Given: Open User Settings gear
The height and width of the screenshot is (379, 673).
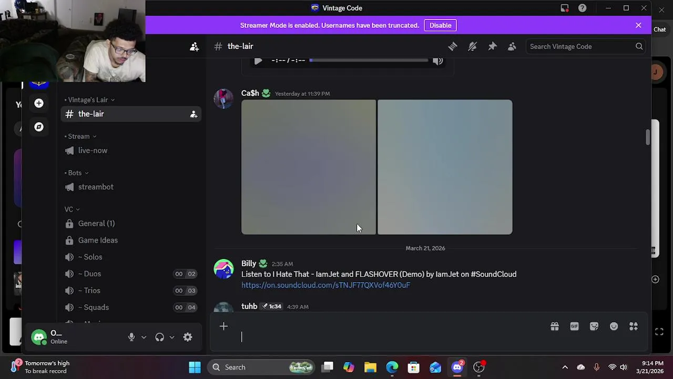Looking at the screenshot, I should [188, 337].
